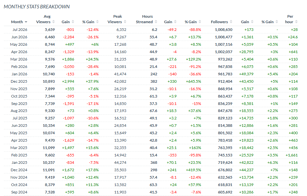
Task: Click the 1,008,650 followers value
Action: point(224,30)
